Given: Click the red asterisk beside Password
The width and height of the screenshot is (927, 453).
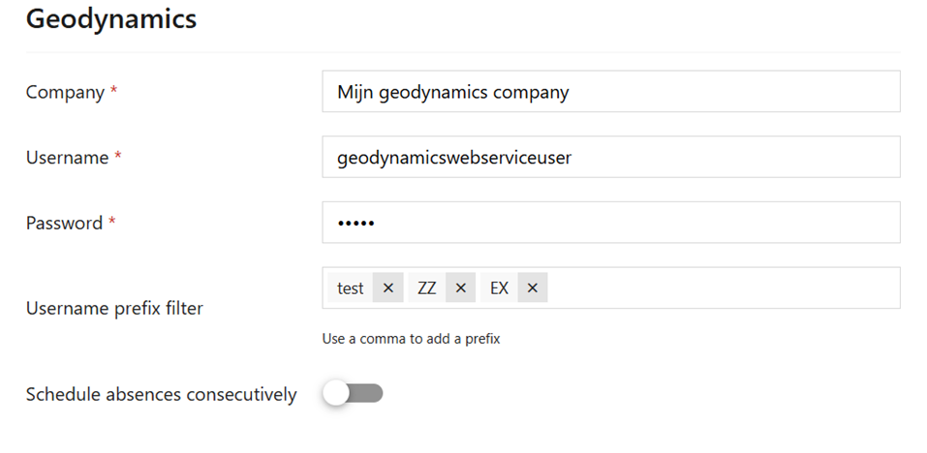Looking at the screenshot, I should tap(112, 222).
